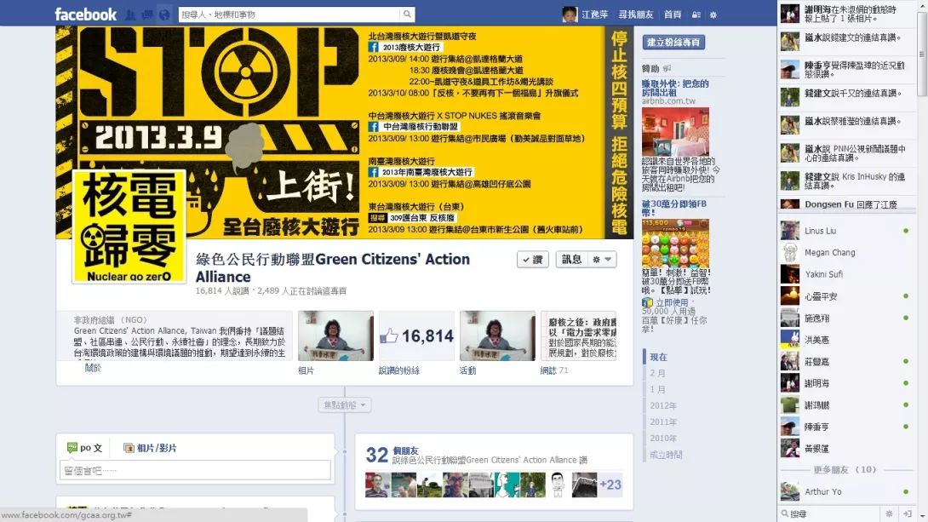Open the notifications globe icon
Screen dimensions: 928x522
point(164,14)
